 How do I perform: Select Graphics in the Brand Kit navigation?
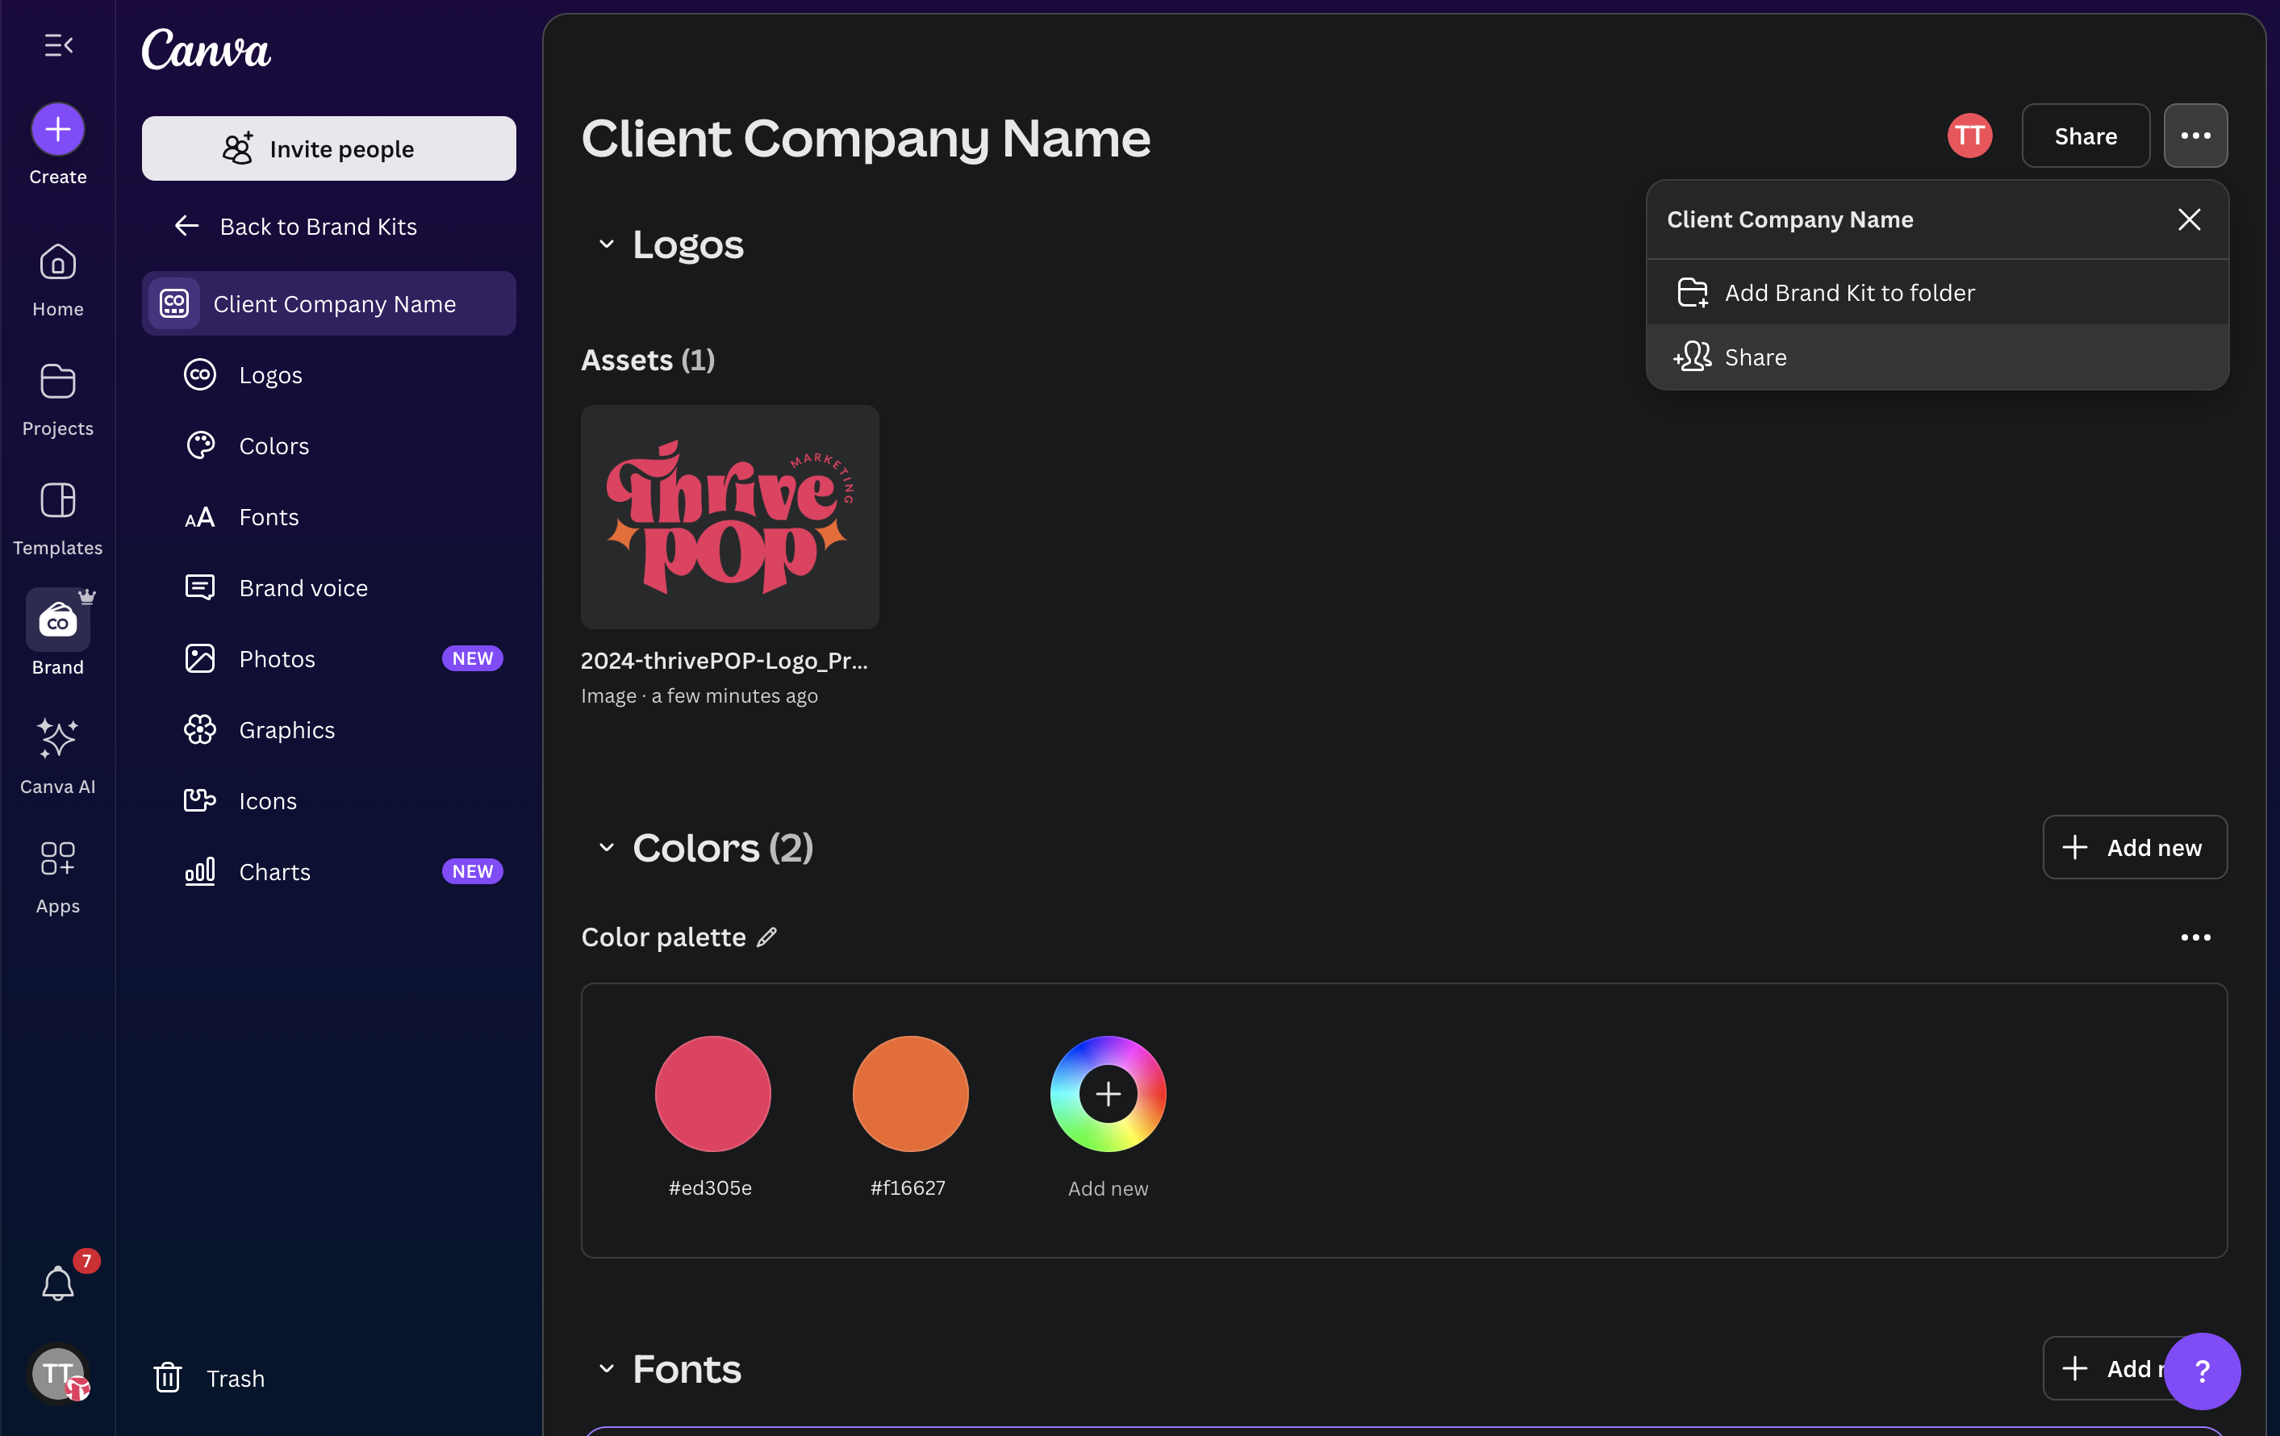tap(328, 730)
